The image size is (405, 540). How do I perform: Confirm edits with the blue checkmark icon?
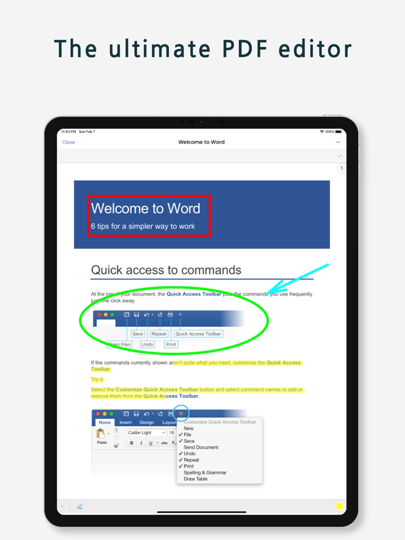point(340,156)
